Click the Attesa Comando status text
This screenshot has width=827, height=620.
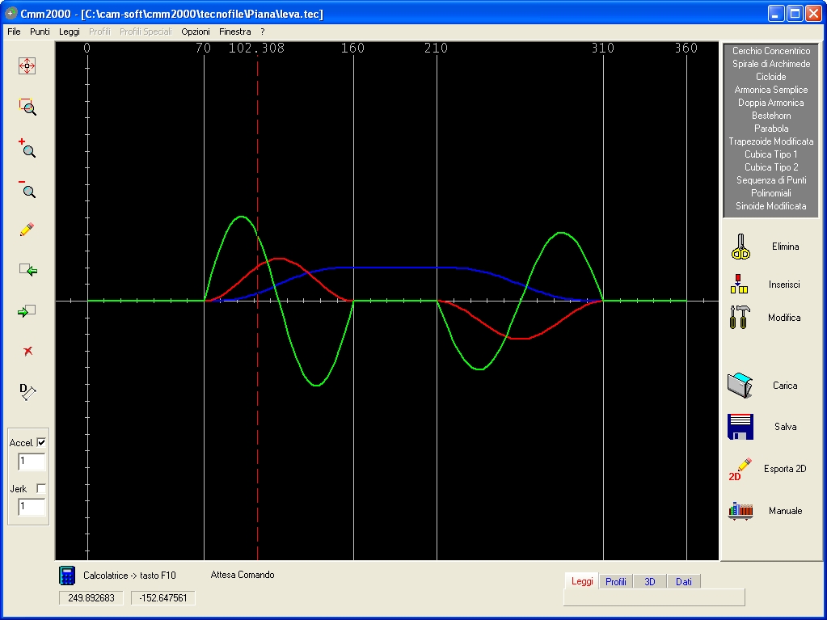pyautogui.click(x=242, y=575)
